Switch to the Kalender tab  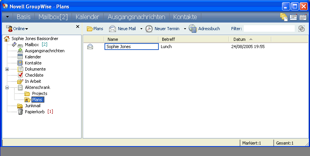(87, 17)
